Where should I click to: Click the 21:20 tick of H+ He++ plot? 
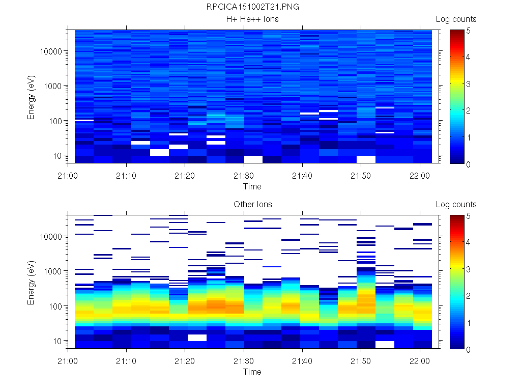[185, 176]
